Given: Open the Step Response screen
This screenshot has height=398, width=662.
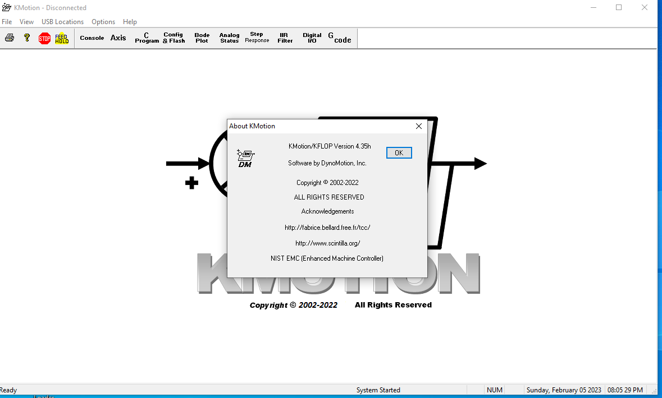Looking at the screenshot, I should click(257, 38).
